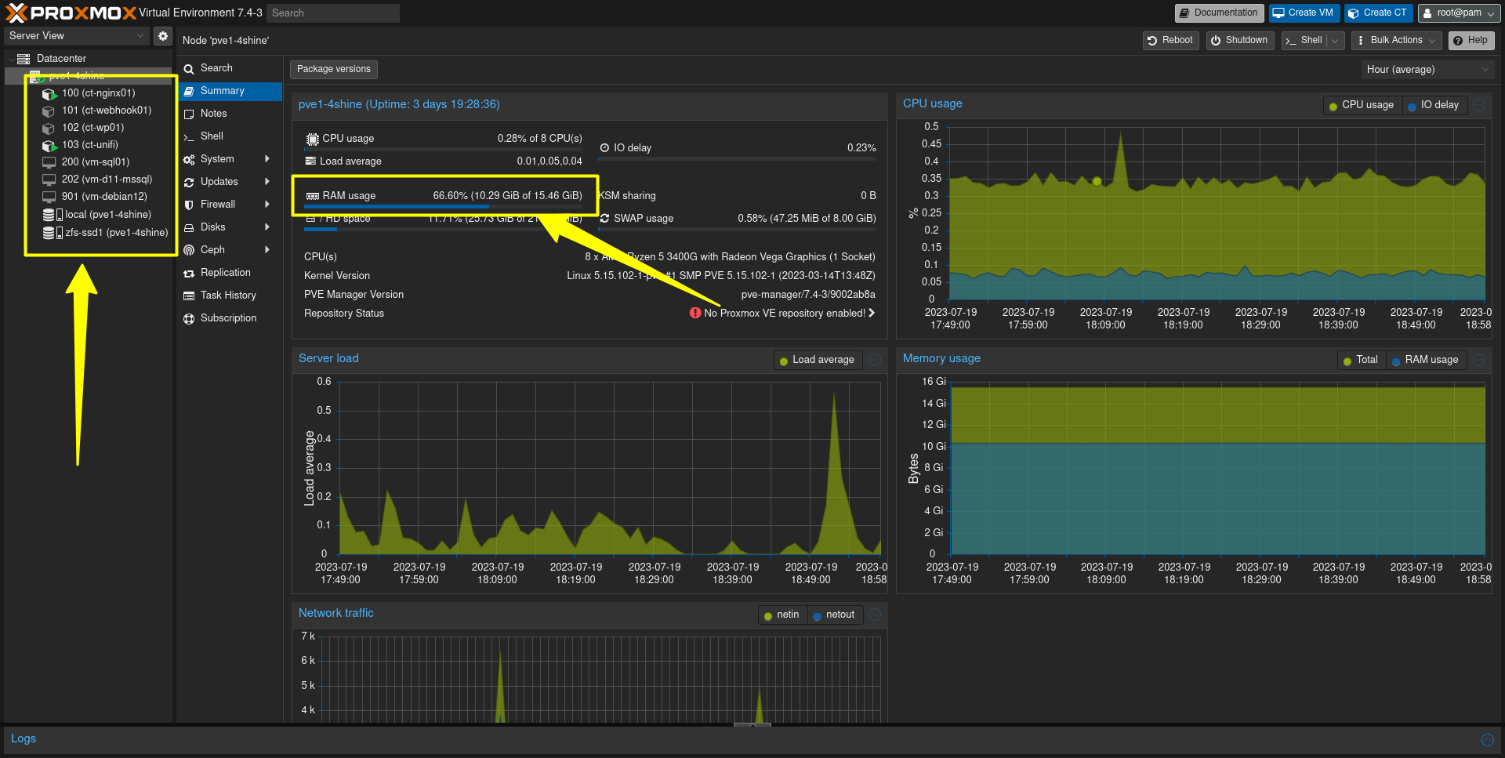Click the Shutdown button

1240,41
